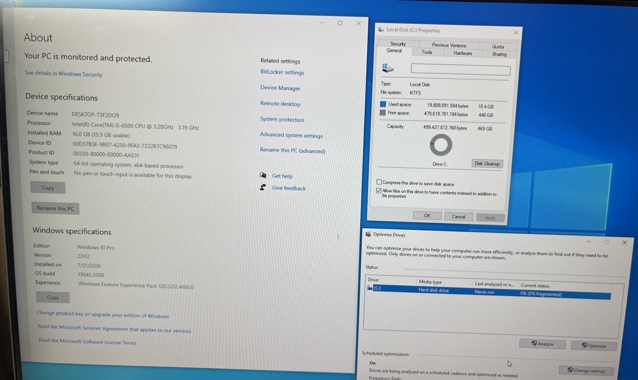Open BitLocker settings link
Screen dimensions: 638x380
pos(282,72)
